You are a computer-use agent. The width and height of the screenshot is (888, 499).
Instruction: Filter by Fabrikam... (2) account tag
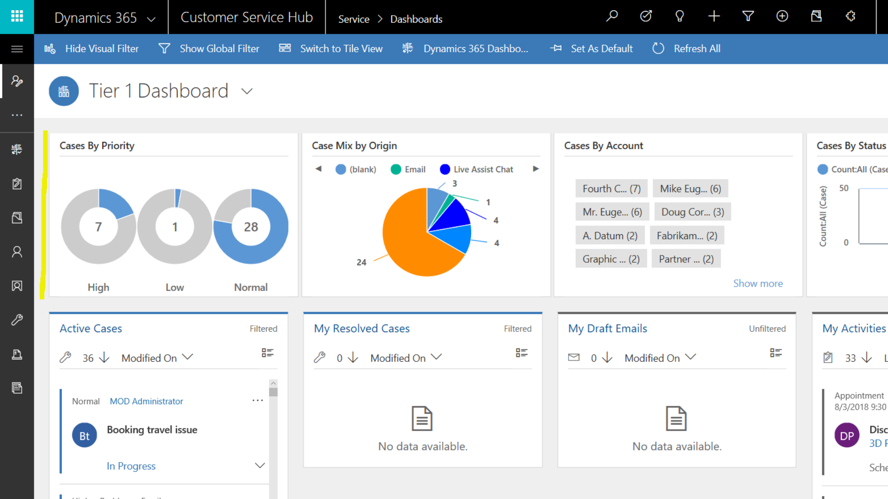tap(687, 236)
